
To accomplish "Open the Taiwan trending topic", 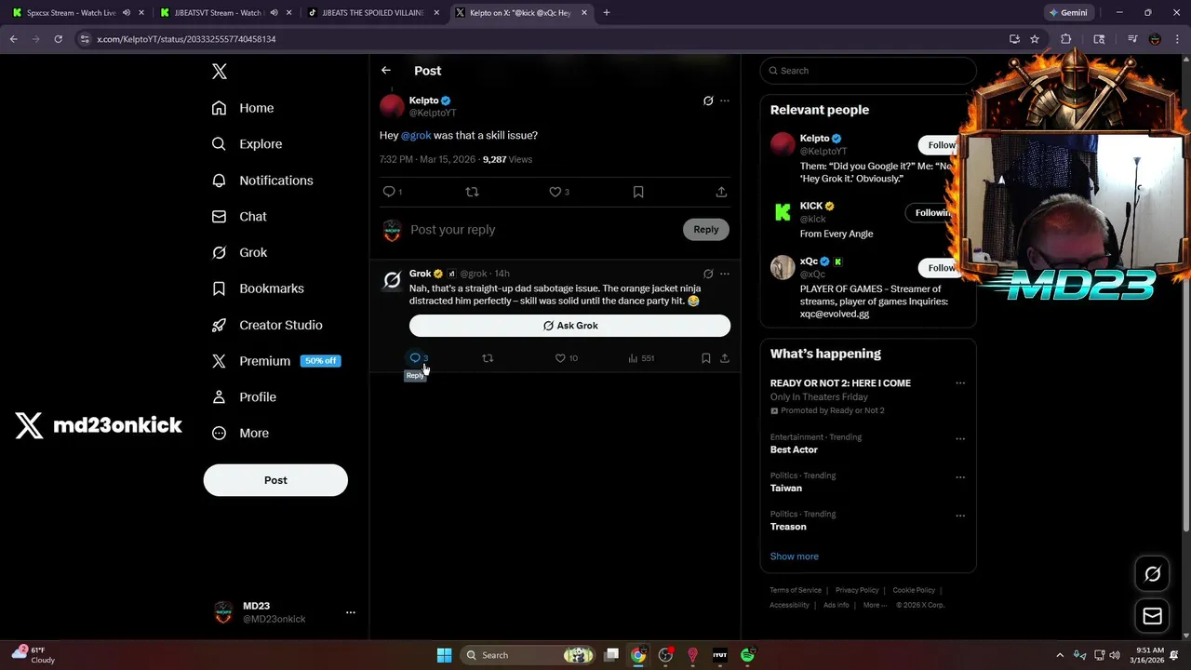I will (786, 488).
